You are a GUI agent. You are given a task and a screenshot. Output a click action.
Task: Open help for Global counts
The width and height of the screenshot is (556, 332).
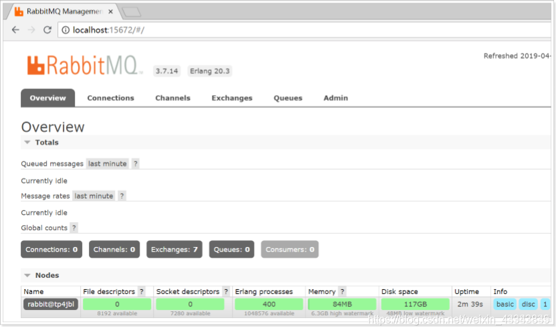(74, 228)
